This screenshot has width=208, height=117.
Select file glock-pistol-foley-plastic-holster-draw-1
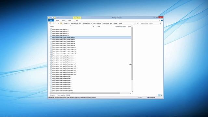(x=64, y=56)
